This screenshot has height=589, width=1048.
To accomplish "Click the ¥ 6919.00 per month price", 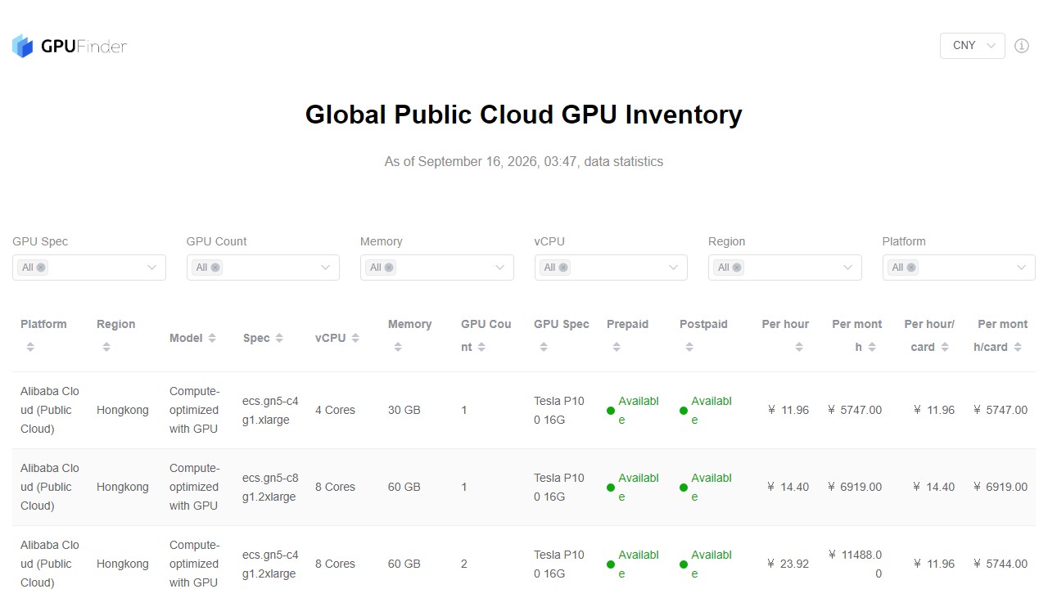I will 855,487.
